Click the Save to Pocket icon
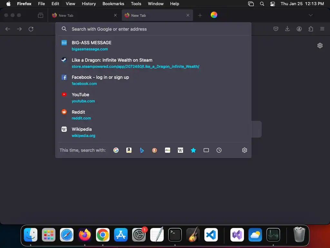Screen dimensions: 330x248 (276, 29)
